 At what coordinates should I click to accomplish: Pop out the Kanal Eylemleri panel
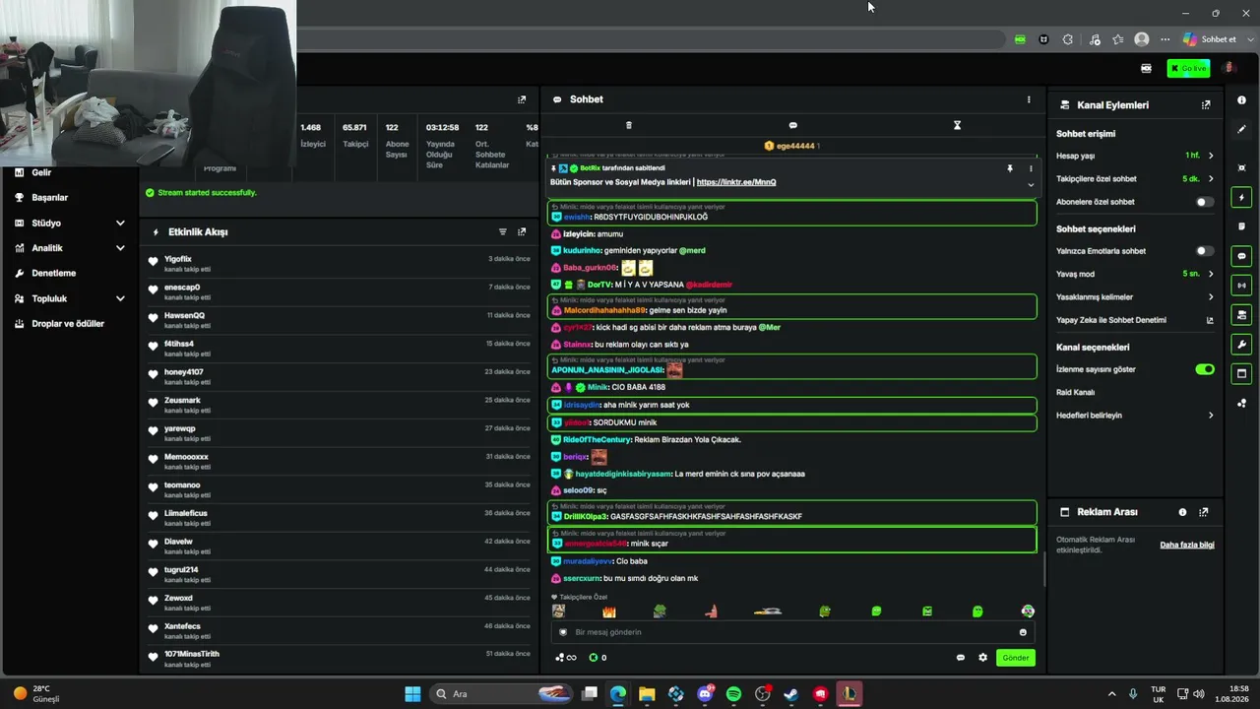click(1206, 104)
